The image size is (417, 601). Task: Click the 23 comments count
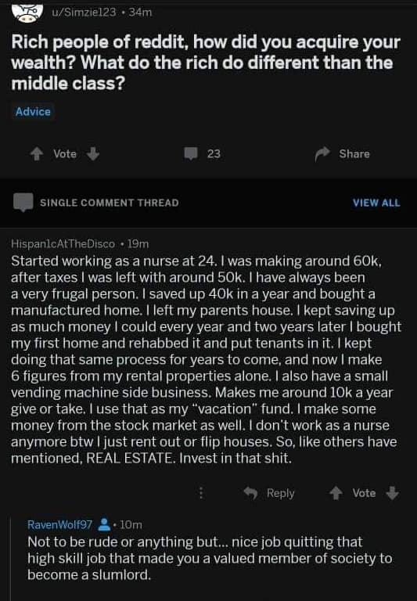pos(214,153)
